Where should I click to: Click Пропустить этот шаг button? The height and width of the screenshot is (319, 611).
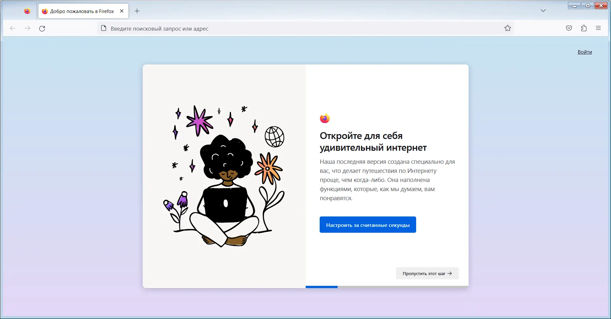tap(427, 273)
